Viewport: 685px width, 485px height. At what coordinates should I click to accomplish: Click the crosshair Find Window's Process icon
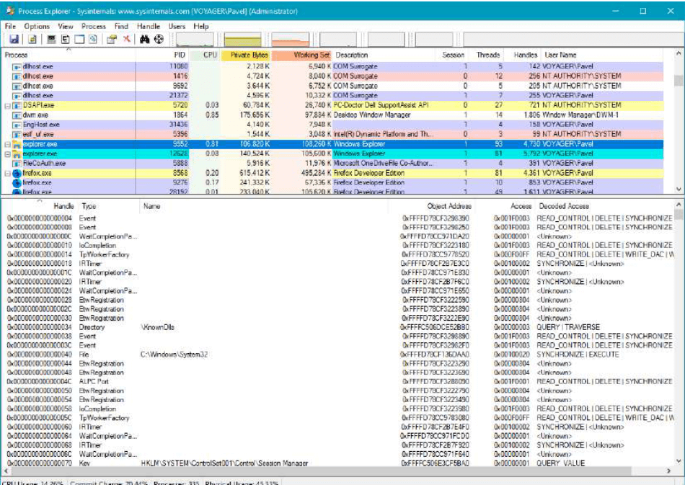coord(159,40)
